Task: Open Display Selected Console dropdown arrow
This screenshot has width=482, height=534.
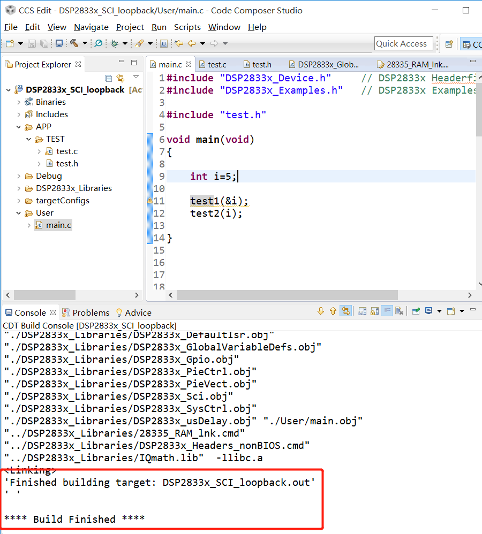Action: coord(439,311)
